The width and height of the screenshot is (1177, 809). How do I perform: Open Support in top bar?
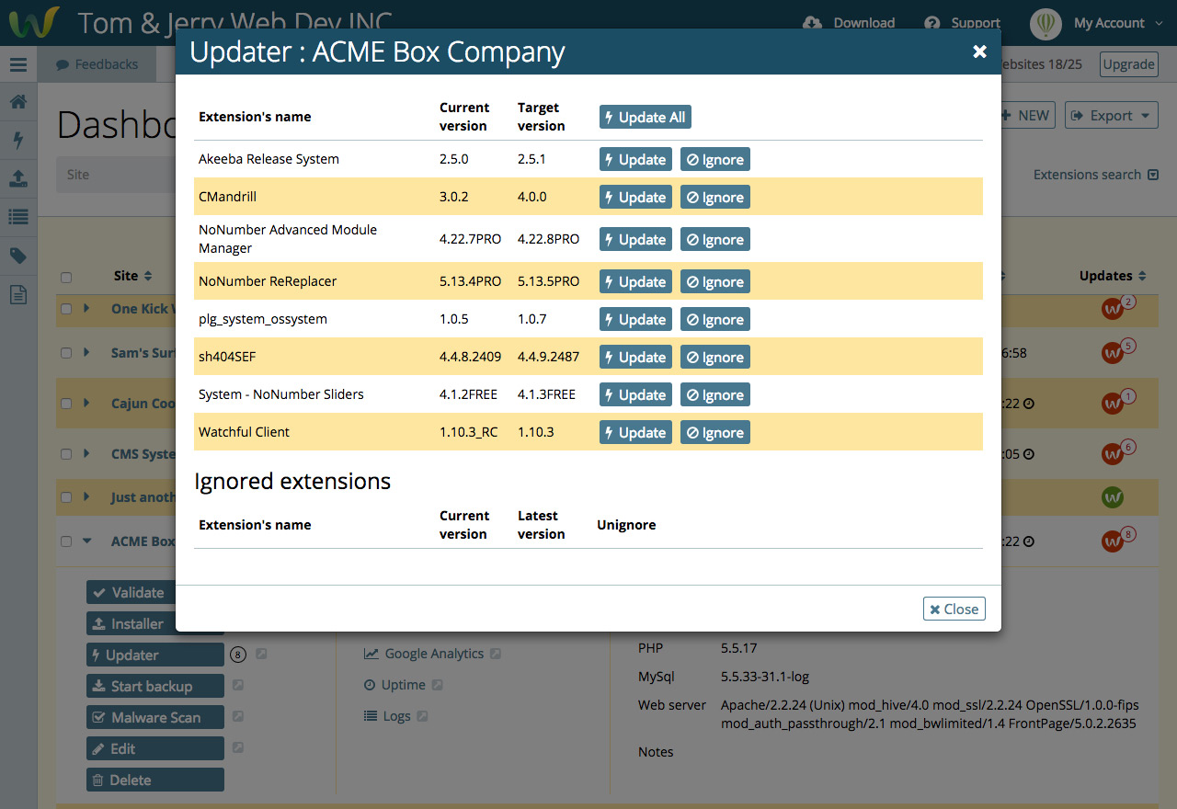pyautogui.click(x=962, y=23)
